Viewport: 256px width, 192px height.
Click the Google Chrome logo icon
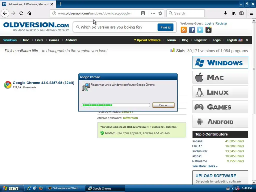8,85
